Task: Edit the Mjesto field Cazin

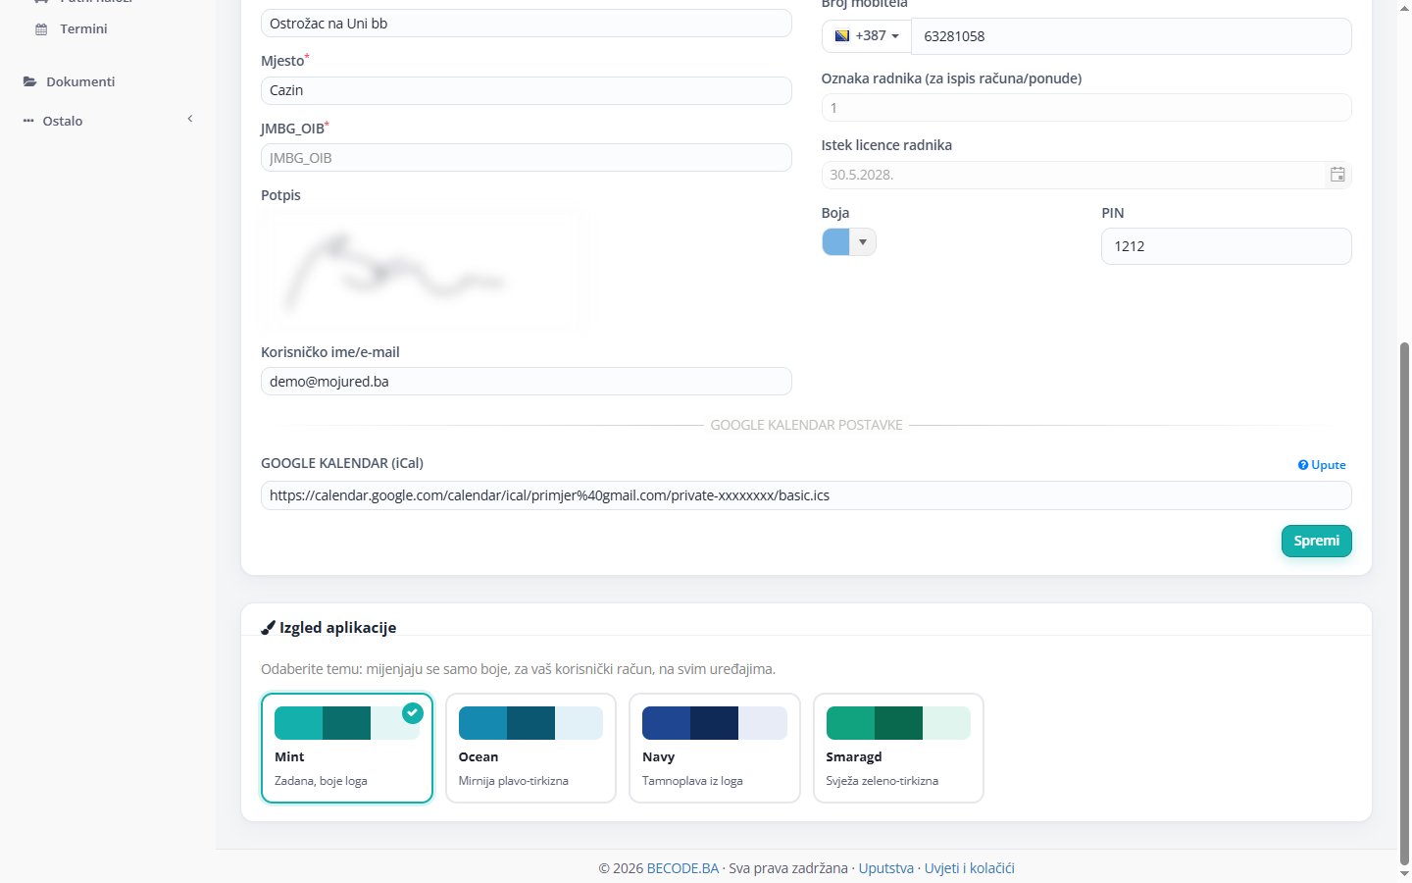Action: point(527,90)
